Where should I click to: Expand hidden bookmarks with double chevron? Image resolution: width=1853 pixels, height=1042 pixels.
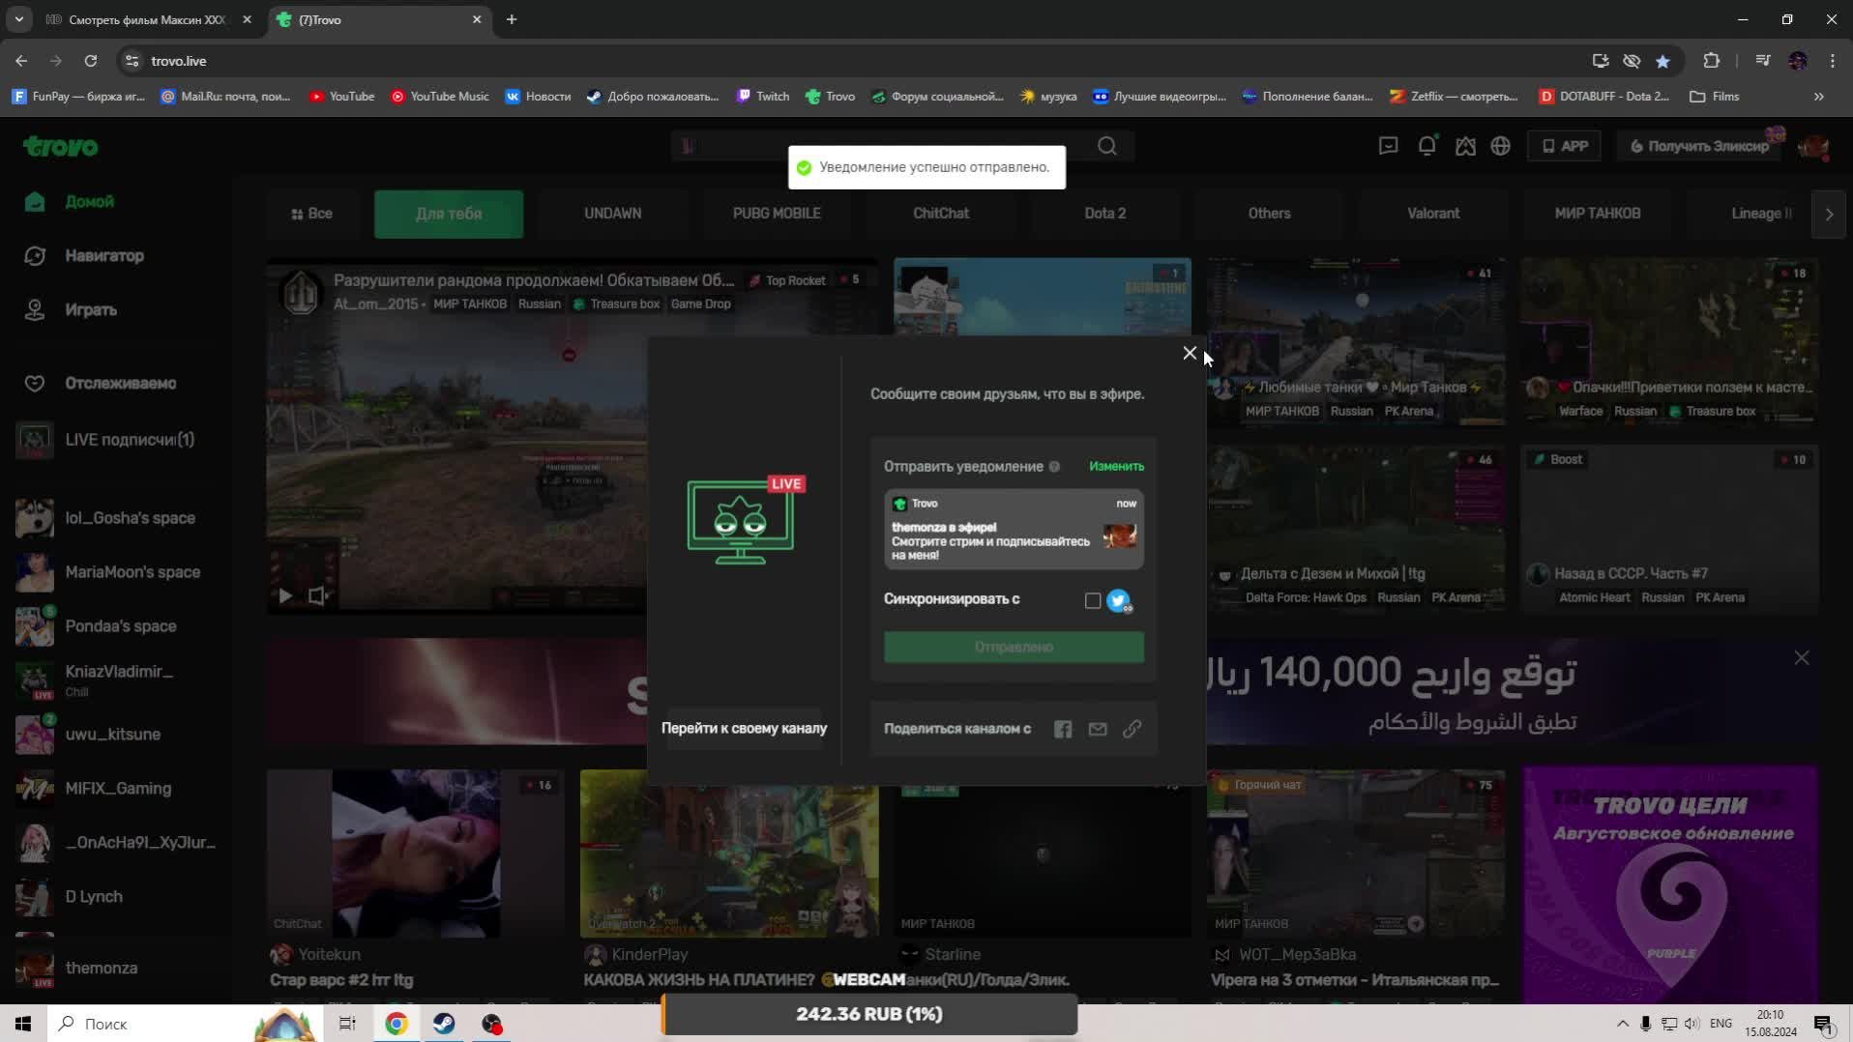(1819, 97)
